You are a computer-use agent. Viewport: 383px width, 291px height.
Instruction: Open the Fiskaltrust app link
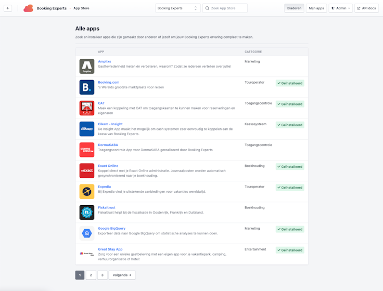[x=107, y=207]
